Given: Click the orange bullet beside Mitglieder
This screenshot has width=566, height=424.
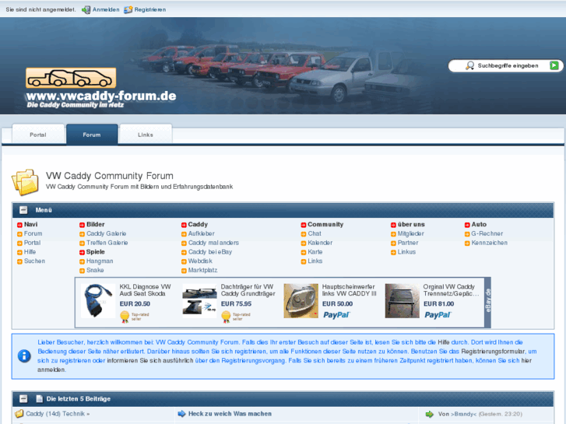Looking at the screenshot, I should pyautogui.click(x=393, y=234).
